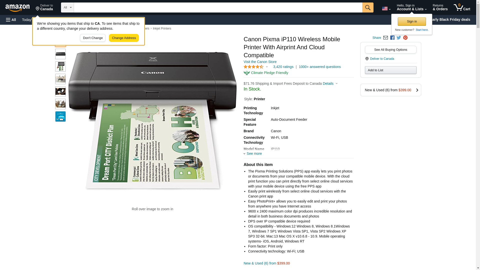This screenshot has width=480, height=270.
Task: Share product on Pinterest icon
Action: point(405,38)
